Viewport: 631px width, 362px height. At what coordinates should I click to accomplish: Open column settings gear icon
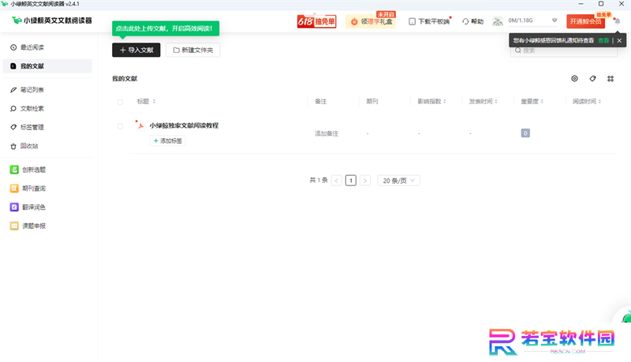[x=574, y=78]
